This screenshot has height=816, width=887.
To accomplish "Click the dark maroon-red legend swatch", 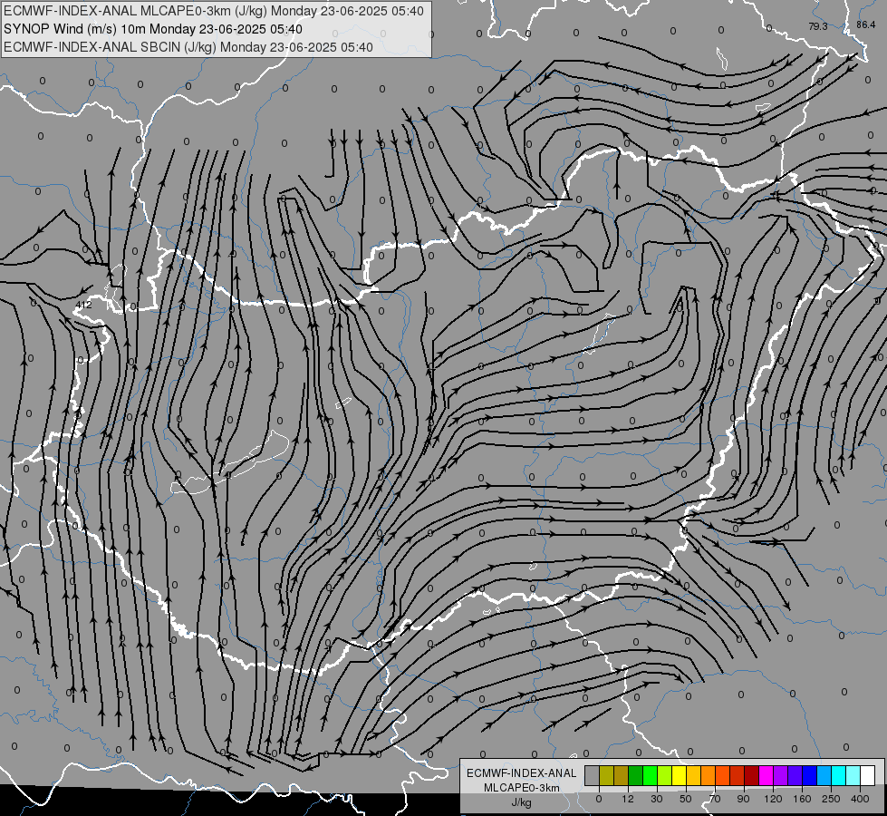I will 752,775.
